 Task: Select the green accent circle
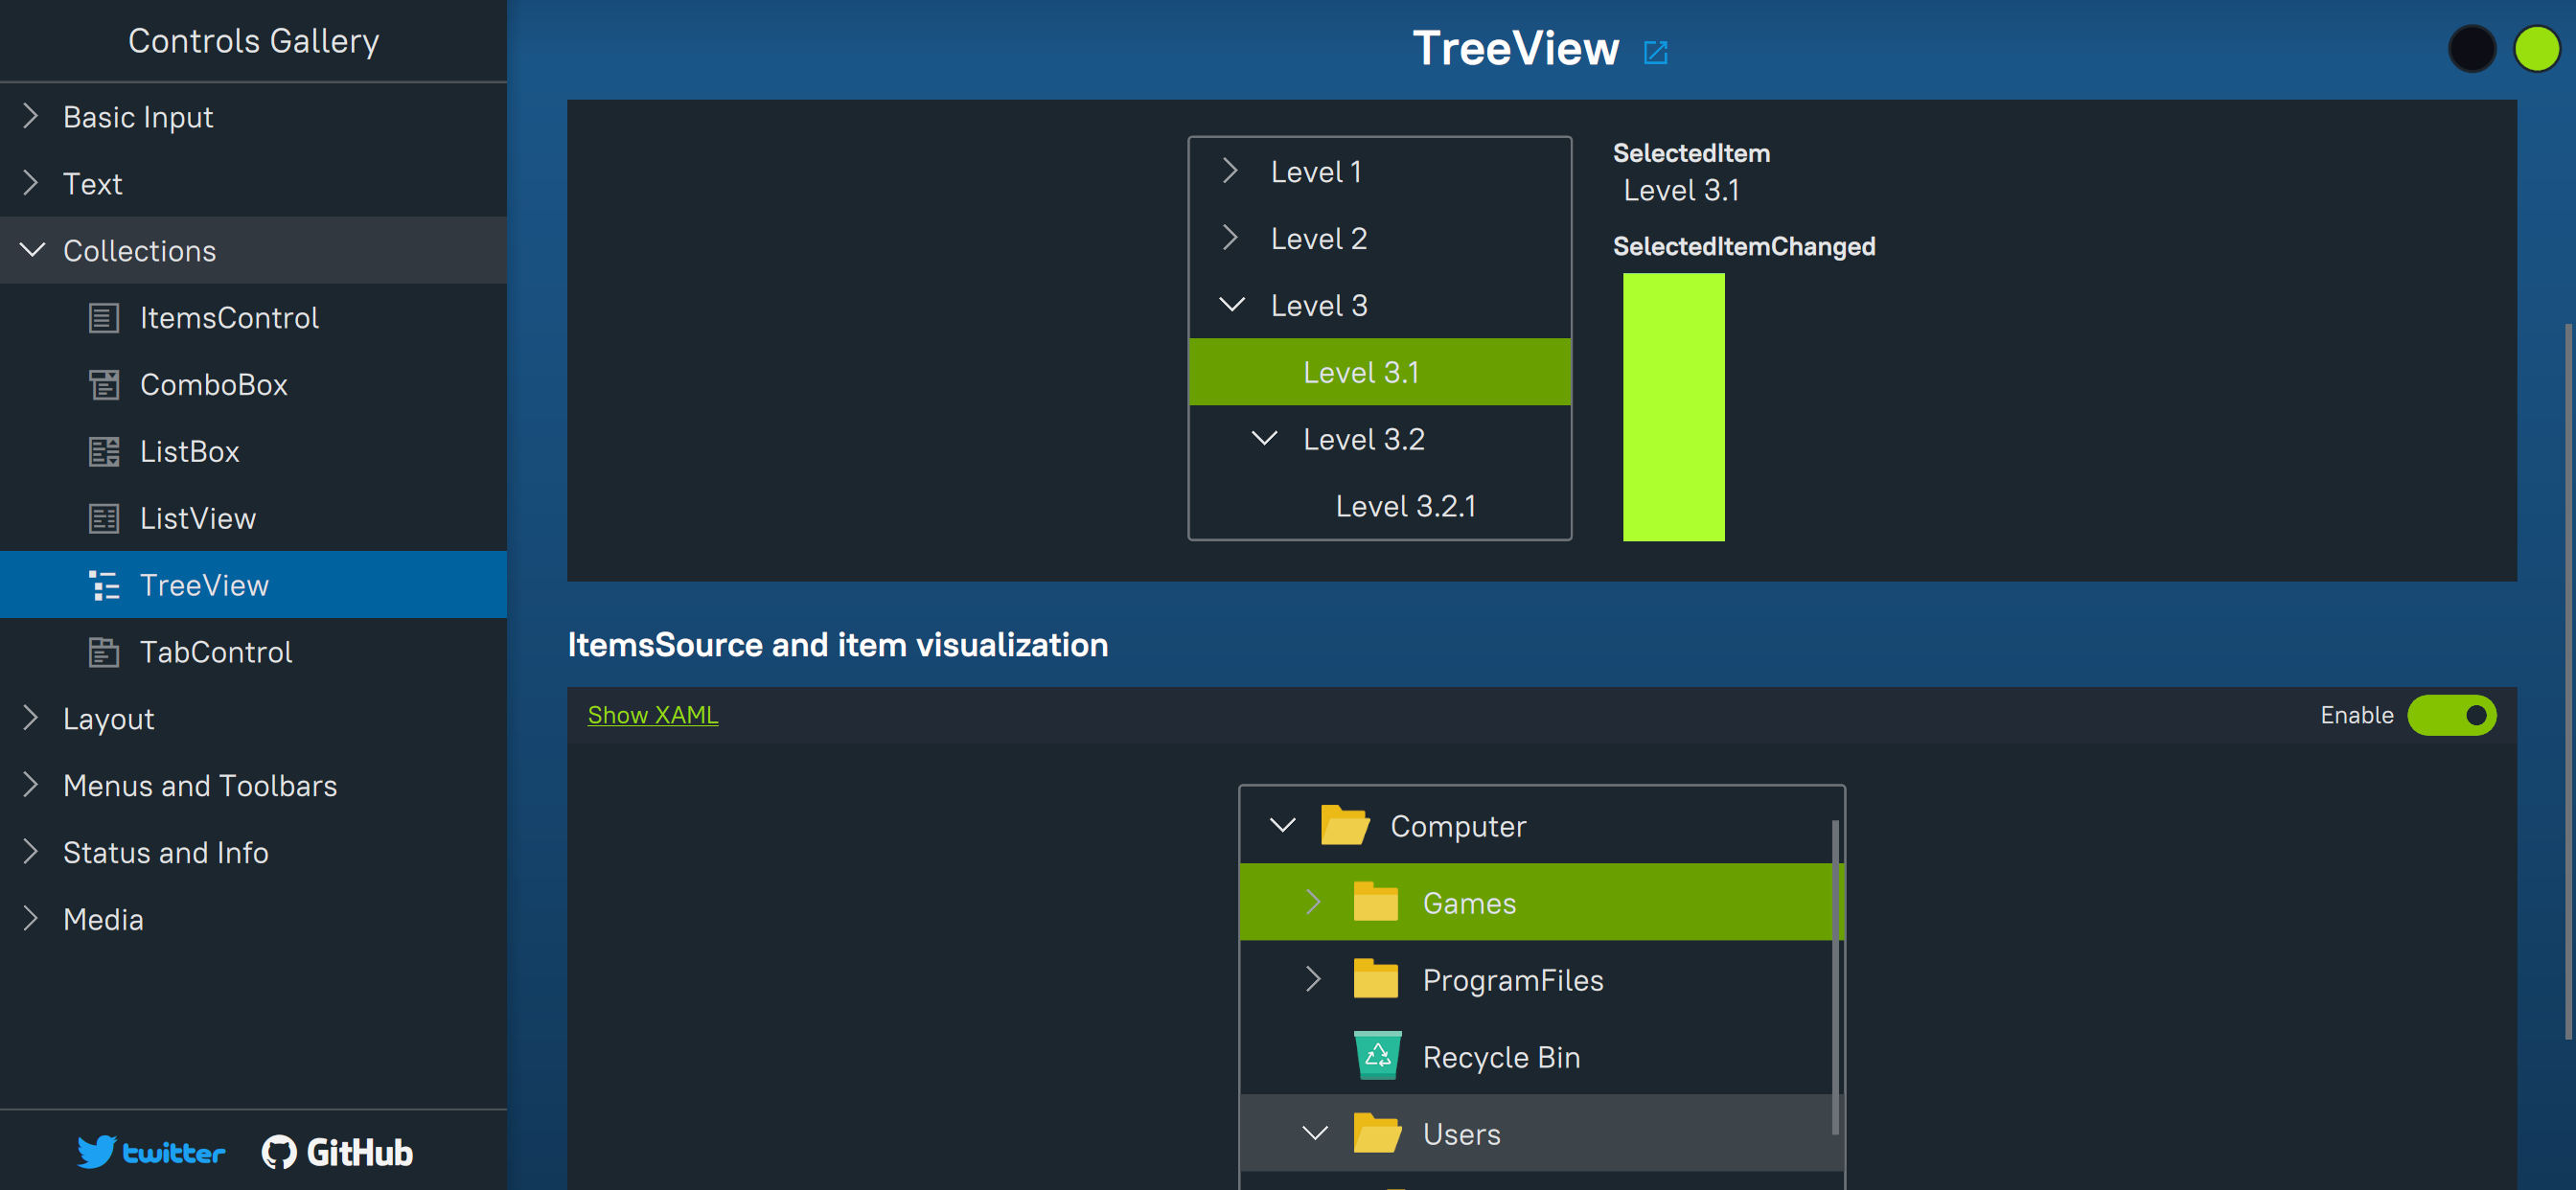pyautogui.click(x=2536, y=48)
